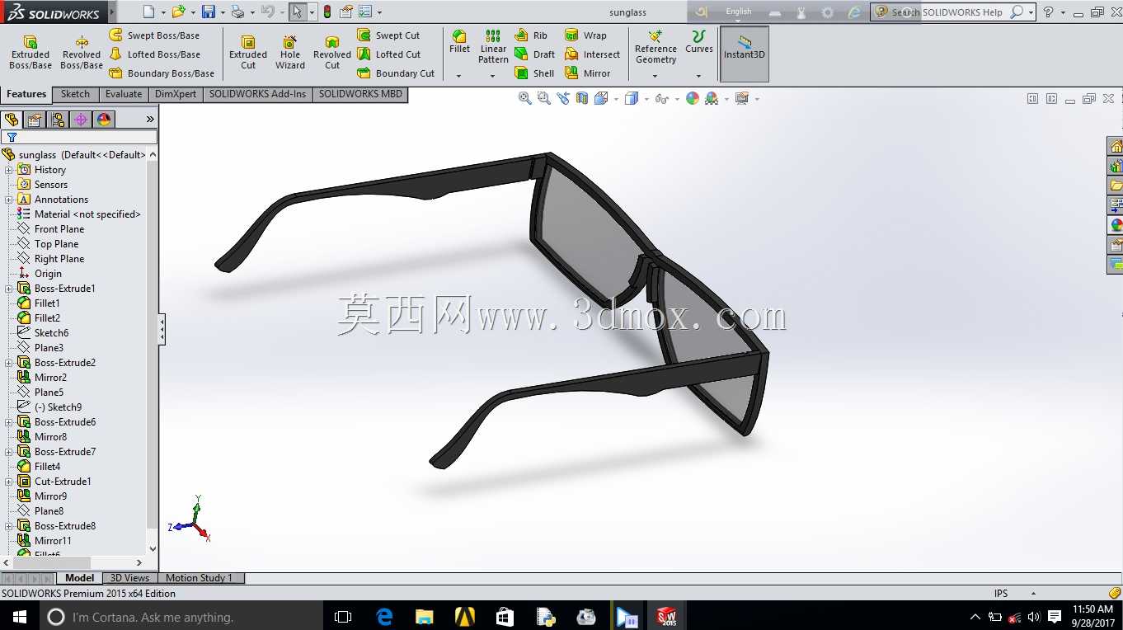Screen dimensions: 1123x630
Task: Select Mirror2 in the feature tree
Action: coord(50,378)
